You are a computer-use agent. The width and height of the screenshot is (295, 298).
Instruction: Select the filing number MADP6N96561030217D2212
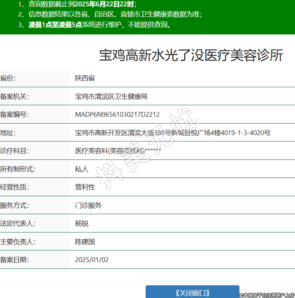(117, 115)
